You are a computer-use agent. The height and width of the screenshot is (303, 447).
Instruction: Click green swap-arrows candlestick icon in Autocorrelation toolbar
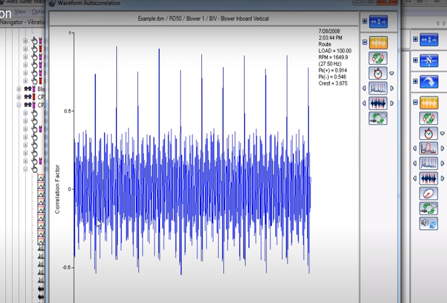tap(378, 58)
